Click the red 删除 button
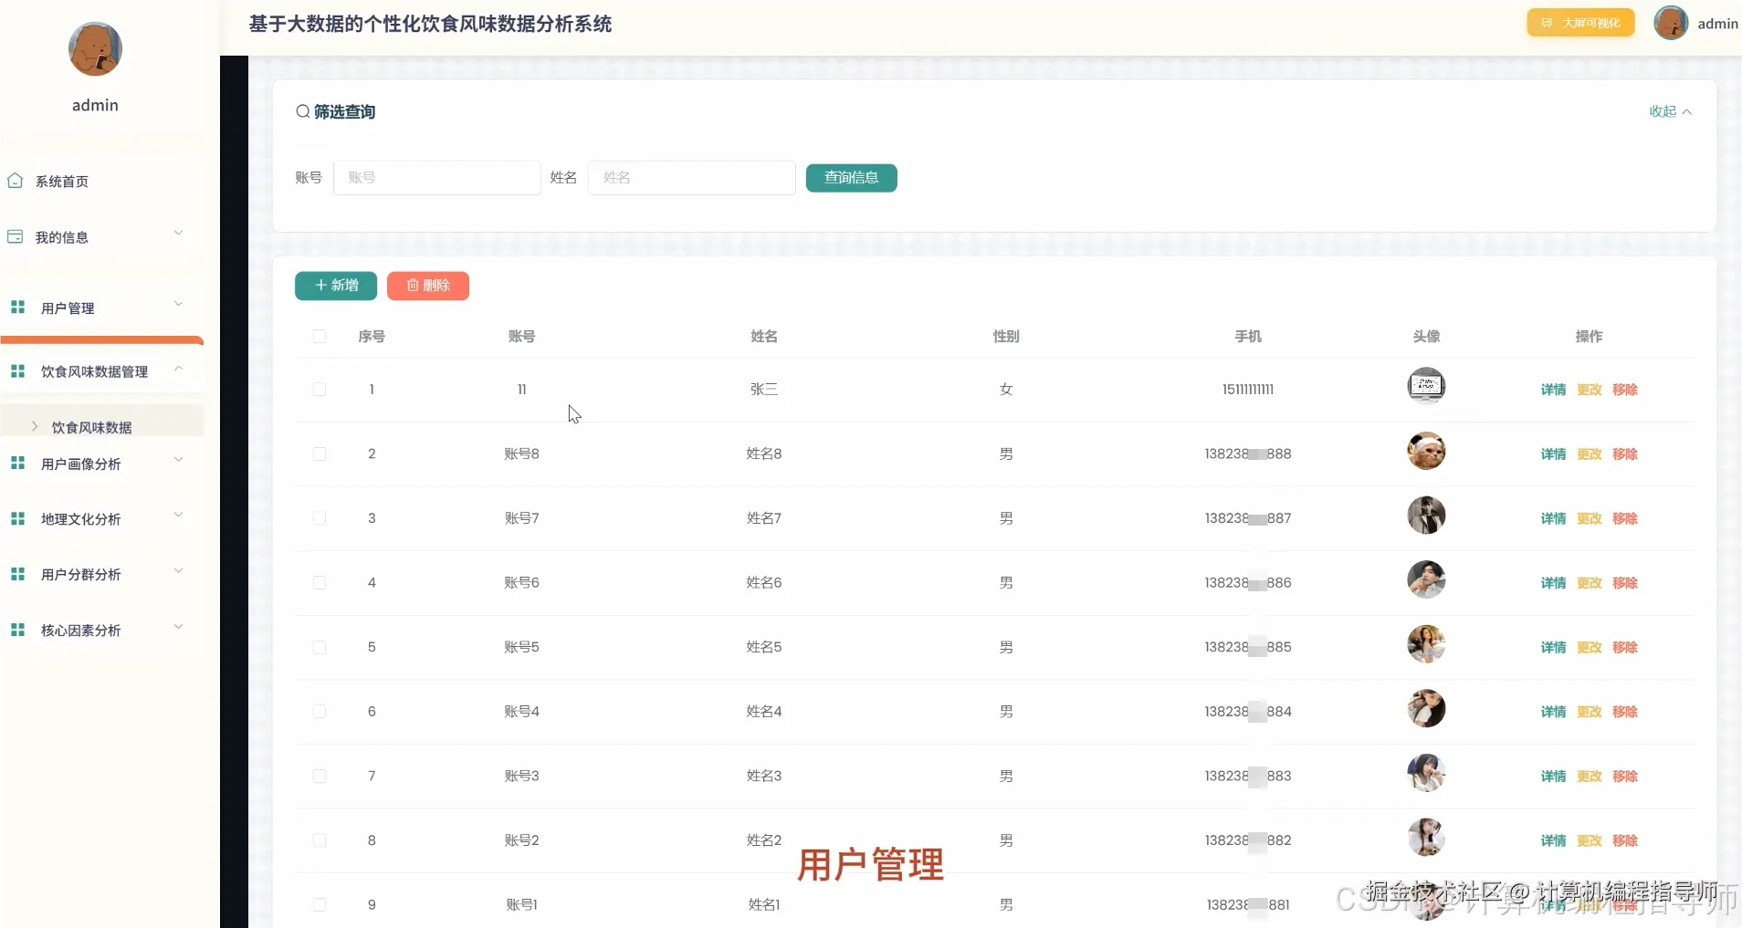This screenshot has width=1742, height=928. coord(428,286)
